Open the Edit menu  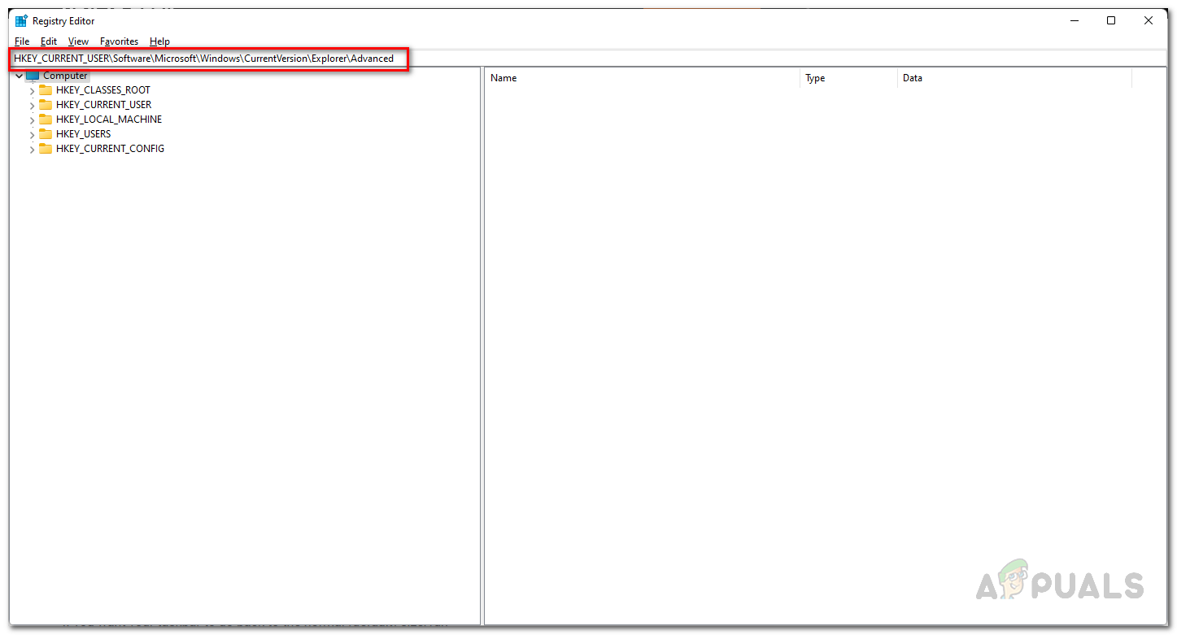[49, 41]
